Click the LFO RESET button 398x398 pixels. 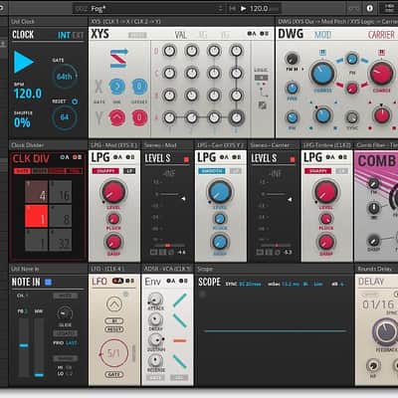pyautogui.click(x=114, y=329)
